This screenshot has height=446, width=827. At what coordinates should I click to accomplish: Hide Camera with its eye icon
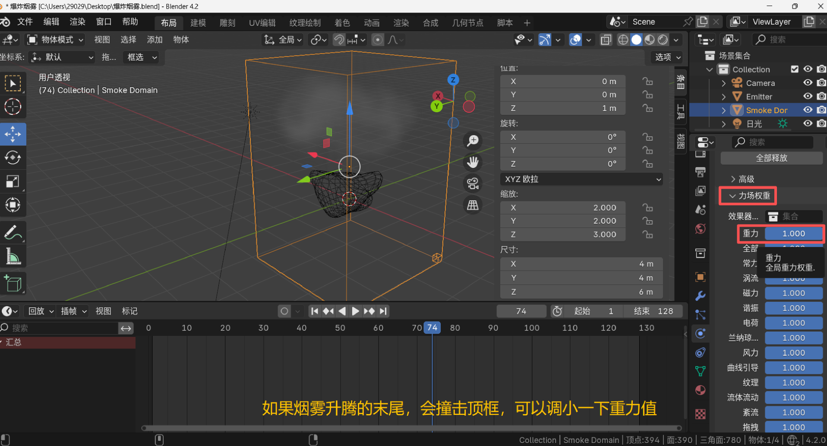click(x=808, y=83)
